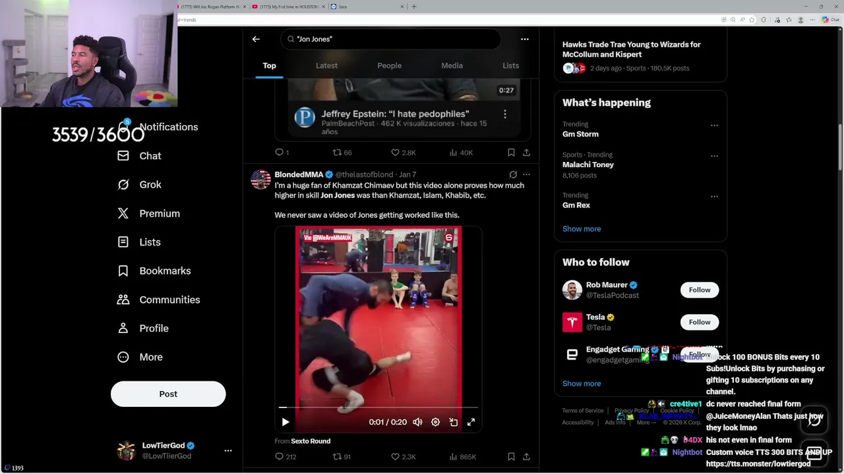
Task: Switch to the People tab
Action: [389, 66]
